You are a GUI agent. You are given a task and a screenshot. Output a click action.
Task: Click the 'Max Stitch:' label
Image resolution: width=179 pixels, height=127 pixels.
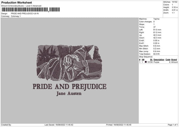[144, 46]
